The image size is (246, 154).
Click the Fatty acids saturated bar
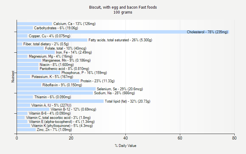tap(52, 40)
